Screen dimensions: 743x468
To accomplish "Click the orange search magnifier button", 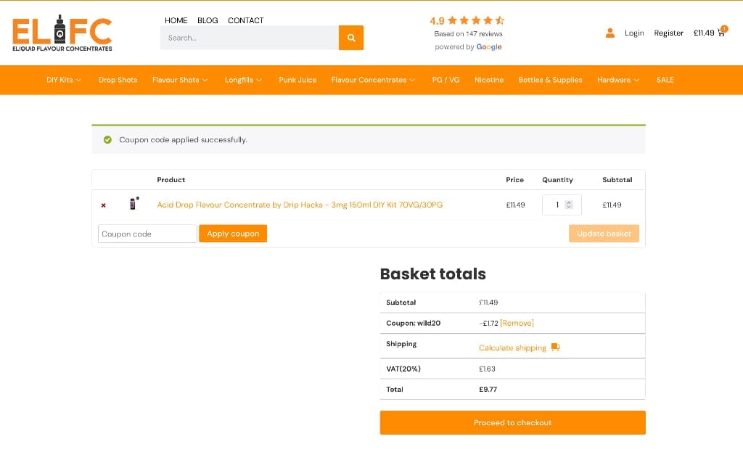I will pyautogui.click(x=351, y=38).
